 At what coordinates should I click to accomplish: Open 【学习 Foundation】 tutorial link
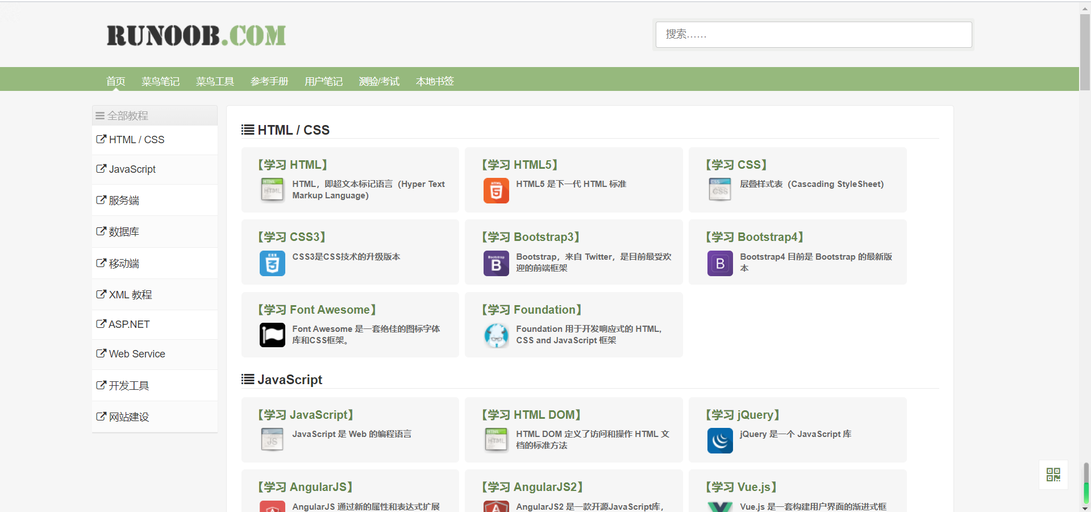click(x=532, y=310)
